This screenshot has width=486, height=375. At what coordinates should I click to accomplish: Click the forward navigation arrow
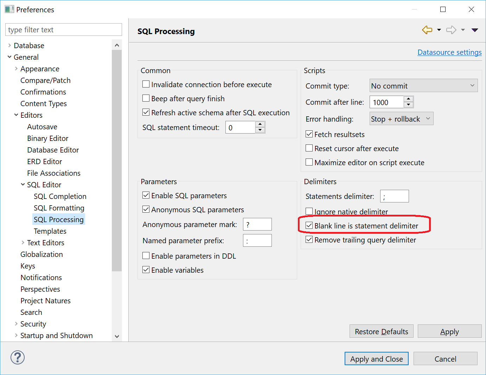pos(451,30)
